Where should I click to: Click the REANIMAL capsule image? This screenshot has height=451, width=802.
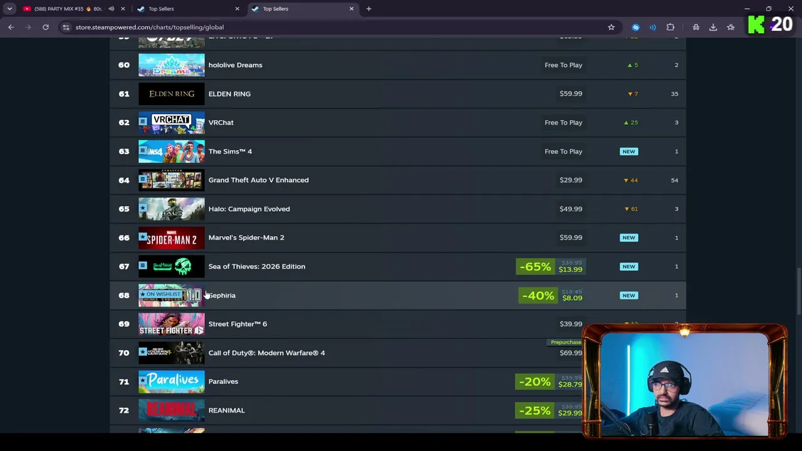171,410
